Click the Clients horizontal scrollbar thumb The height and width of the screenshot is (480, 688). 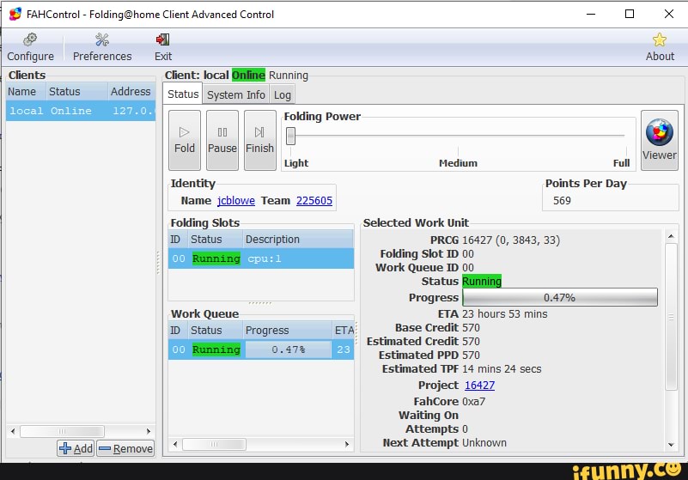click(63, 431)
